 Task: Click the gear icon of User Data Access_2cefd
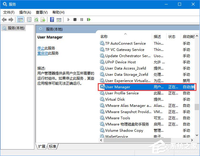click(102, 68)
